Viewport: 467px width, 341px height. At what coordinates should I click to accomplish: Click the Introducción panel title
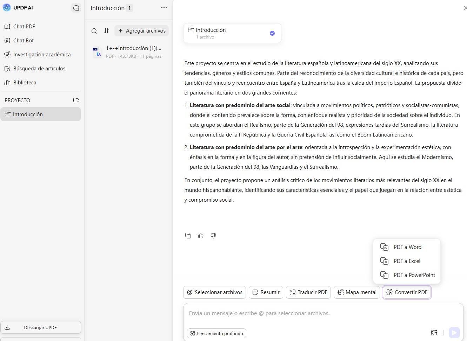click(107, 8)
